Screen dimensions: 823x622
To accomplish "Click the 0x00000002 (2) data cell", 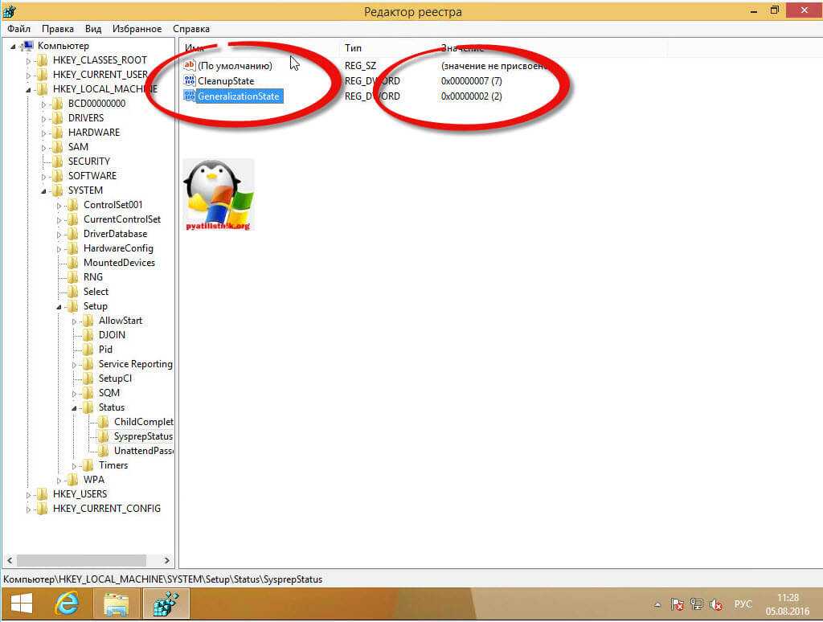I will [x=471, y=96].
